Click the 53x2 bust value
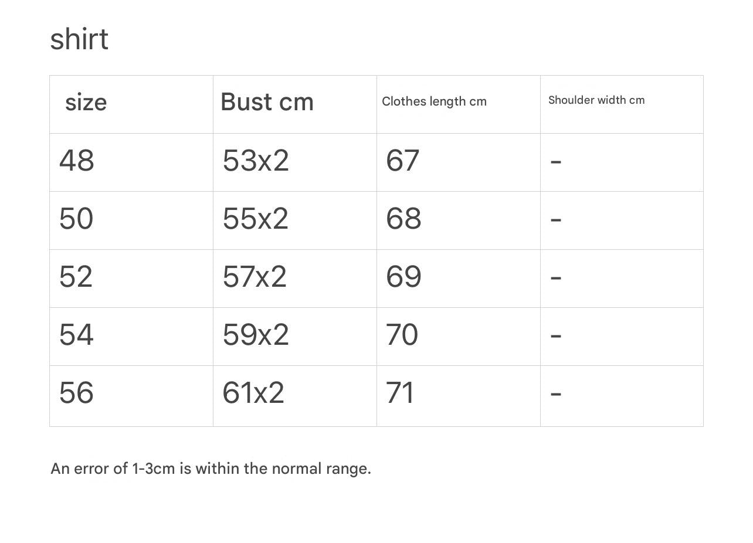Image resolution: width=753 pixels, height=543 pixels. point(256,161)
